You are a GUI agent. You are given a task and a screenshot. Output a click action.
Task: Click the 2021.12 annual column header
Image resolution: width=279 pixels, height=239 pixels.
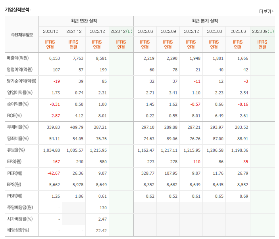point(74,31)
